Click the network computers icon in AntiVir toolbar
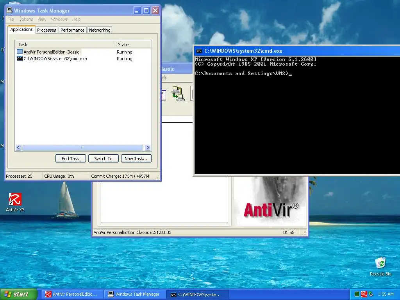The width and height of the screenshot is (400, 300). (x=178, y=94)
